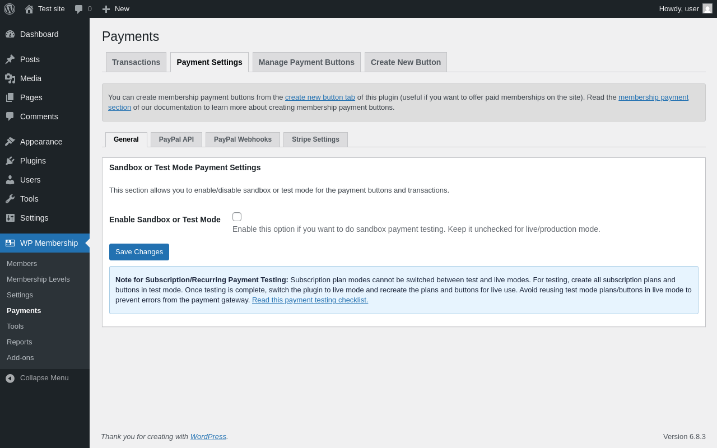This screenshot has height=448, width=717.
Task: Switch to the Transactions tab
Action: (136, 62)
